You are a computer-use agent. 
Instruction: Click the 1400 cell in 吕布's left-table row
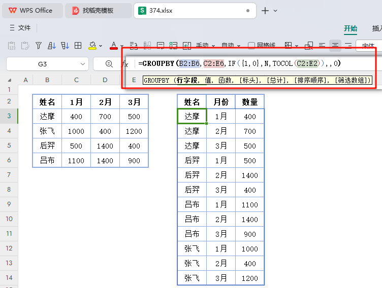pyautogui.click(x=105, y=160)
